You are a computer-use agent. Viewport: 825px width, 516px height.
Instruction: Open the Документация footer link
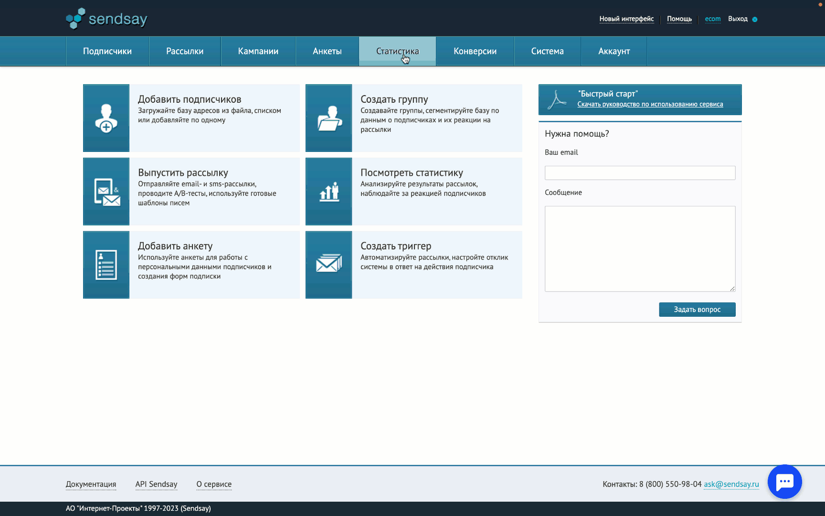click(x=91, y=484)
